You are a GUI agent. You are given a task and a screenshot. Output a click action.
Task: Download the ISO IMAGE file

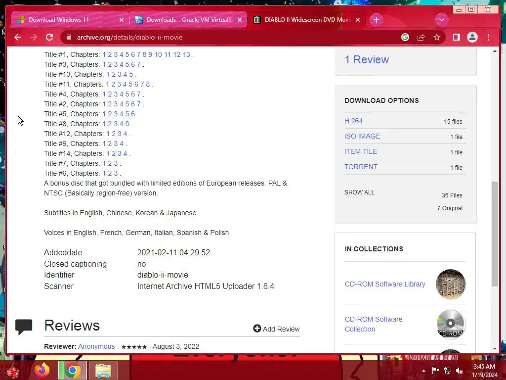(362, 136)
